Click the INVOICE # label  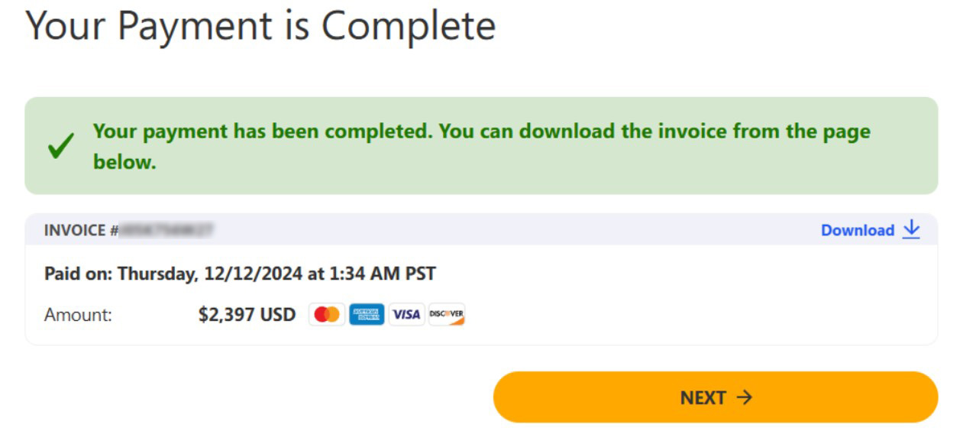81,230
